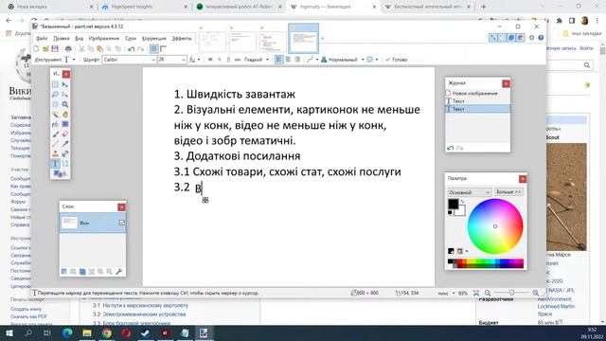Set text alignment to right

[x=297, y=60]
